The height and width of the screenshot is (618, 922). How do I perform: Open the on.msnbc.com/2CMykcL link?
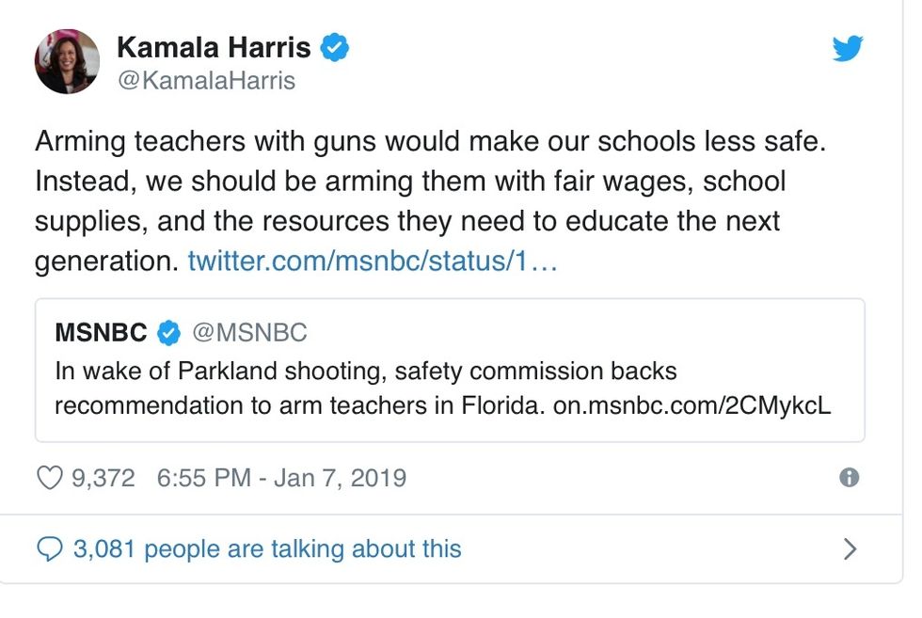(x=691, y=405)
